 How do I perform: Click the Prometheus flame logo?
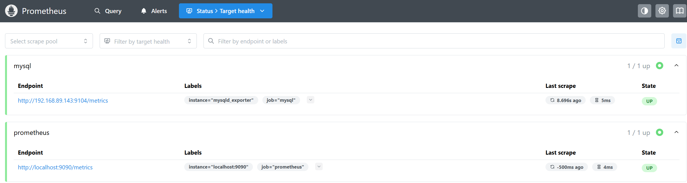(11, 11)
